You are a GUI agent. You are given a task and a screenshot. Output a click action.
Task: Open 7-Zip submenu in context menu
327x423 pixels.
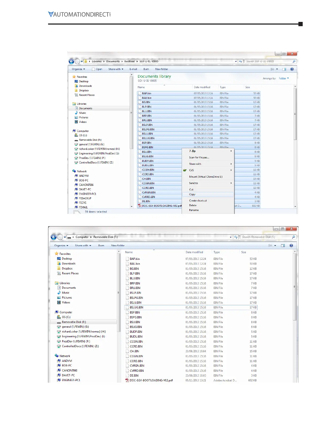(208, 151)
